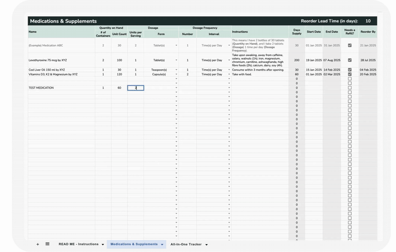The image size is (396, 252).
Task: Toggle refill checkbox for Example Medication ABC
Action: click(350, 46)
